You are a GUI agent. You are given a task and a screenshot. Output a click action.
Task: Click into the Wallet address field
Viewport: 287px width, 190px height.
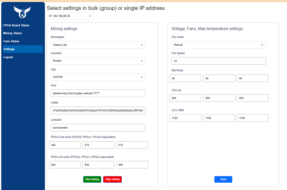click(x=98, y=110)
